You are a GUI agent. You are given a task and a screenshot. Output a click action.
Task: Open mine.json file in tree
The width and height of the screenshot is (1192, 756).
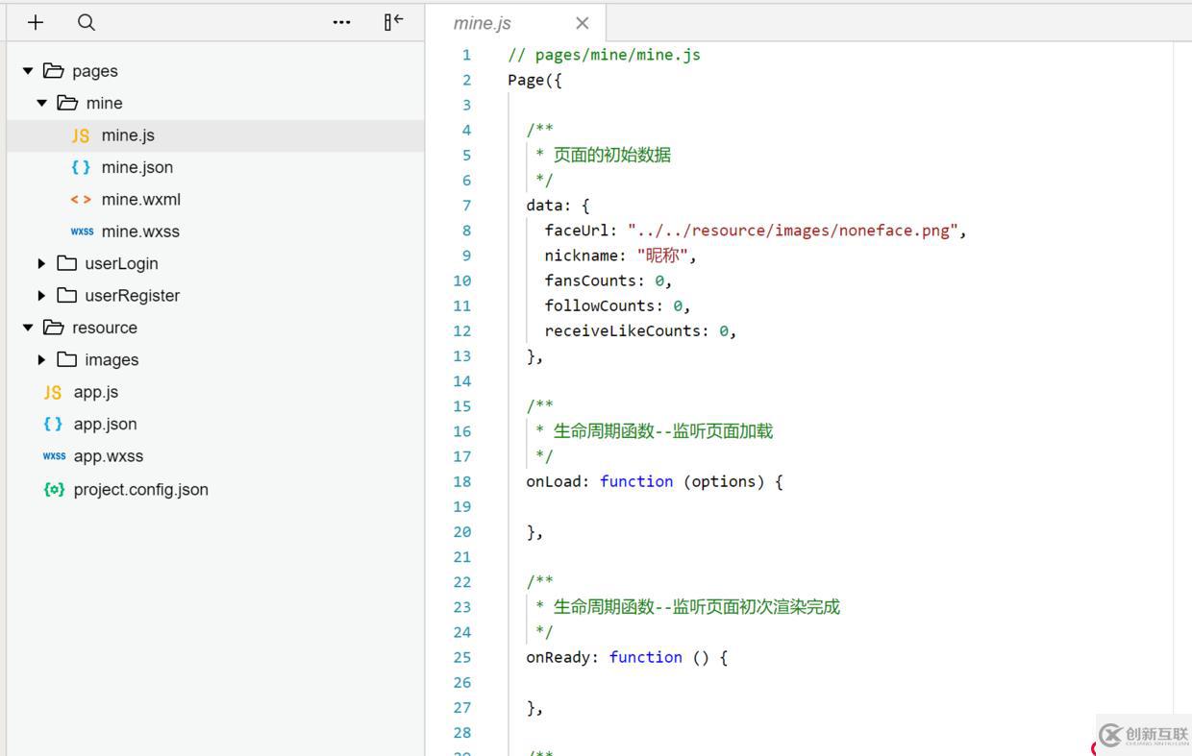(x=137, y=167)
